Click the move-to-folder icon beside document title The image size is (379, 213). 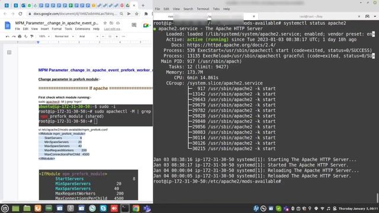(111, 23)
